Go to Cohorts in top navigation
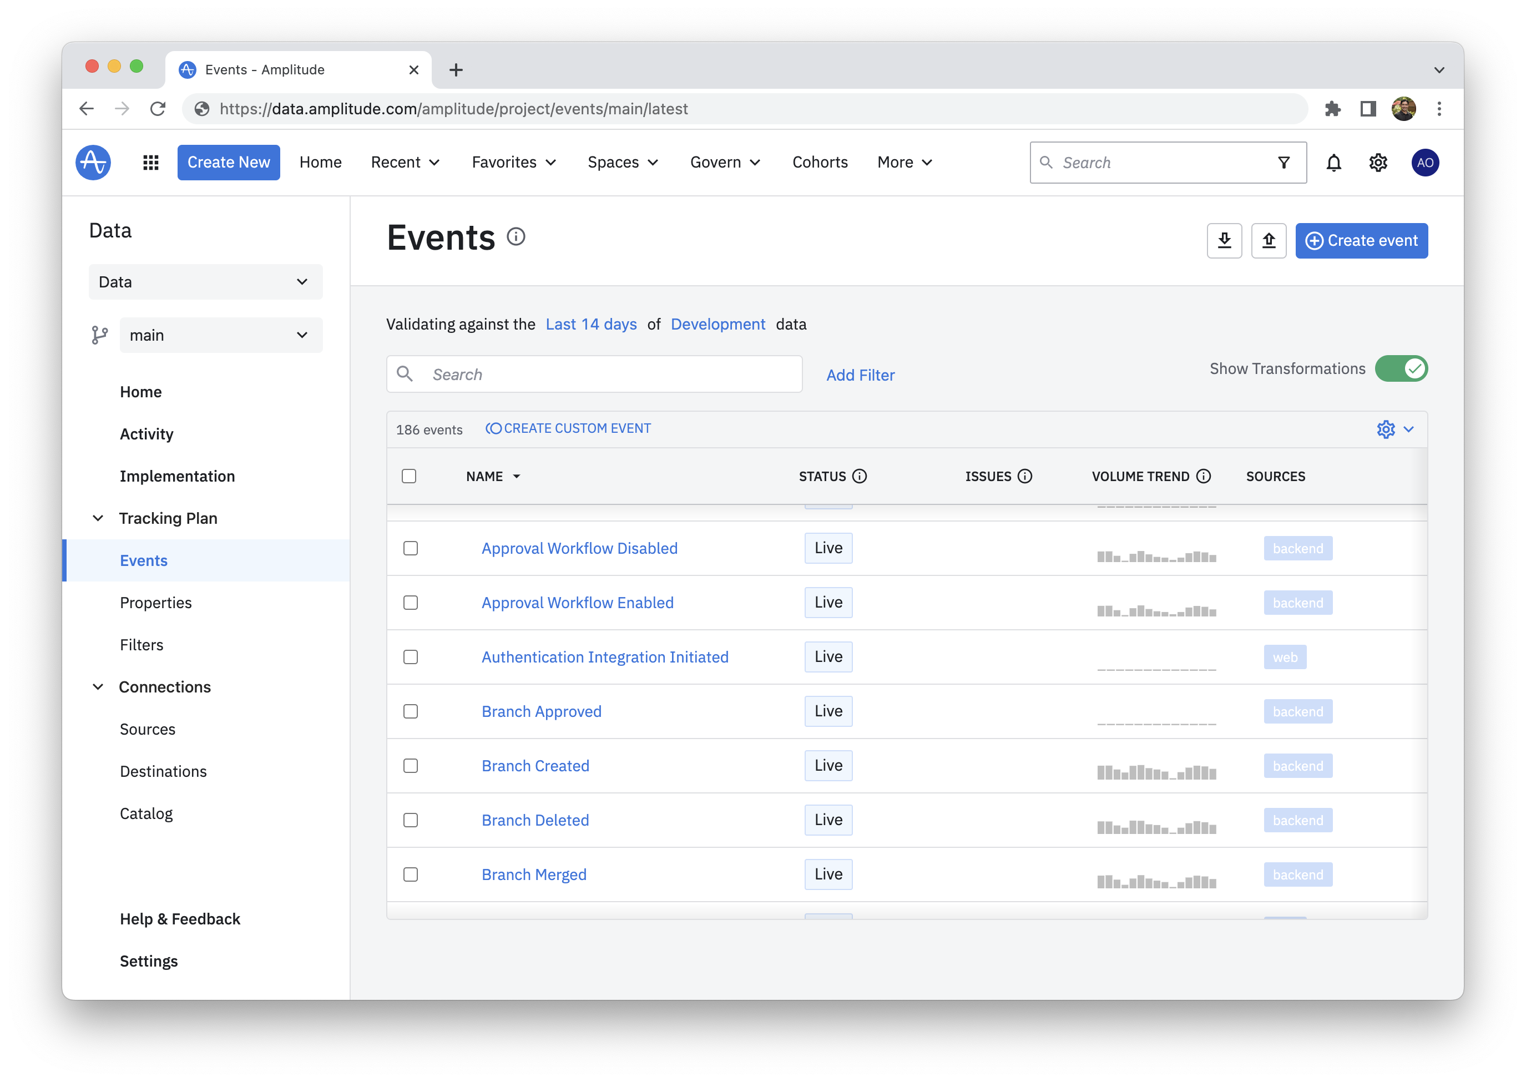 click(820, 163)
